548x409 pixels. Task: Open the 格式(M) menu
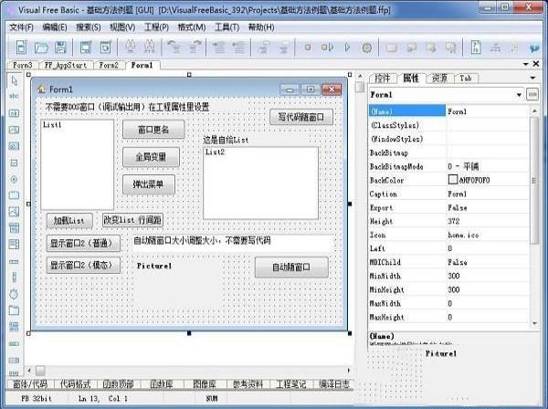(x=192, y=27)
